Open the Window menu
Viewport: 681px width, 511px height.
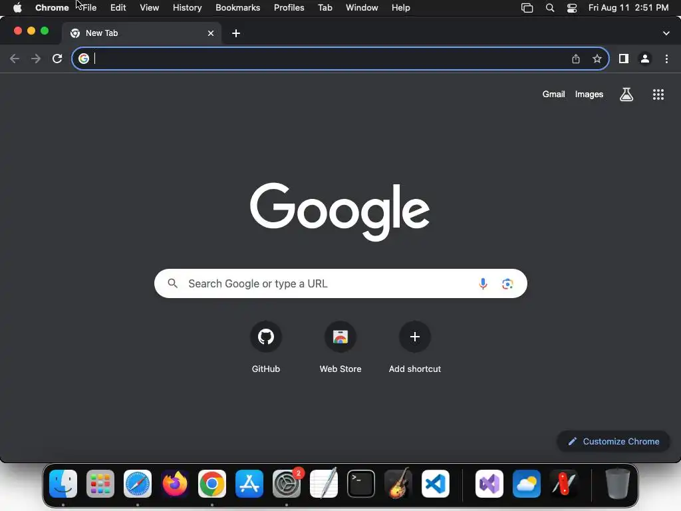pos(362,8)
